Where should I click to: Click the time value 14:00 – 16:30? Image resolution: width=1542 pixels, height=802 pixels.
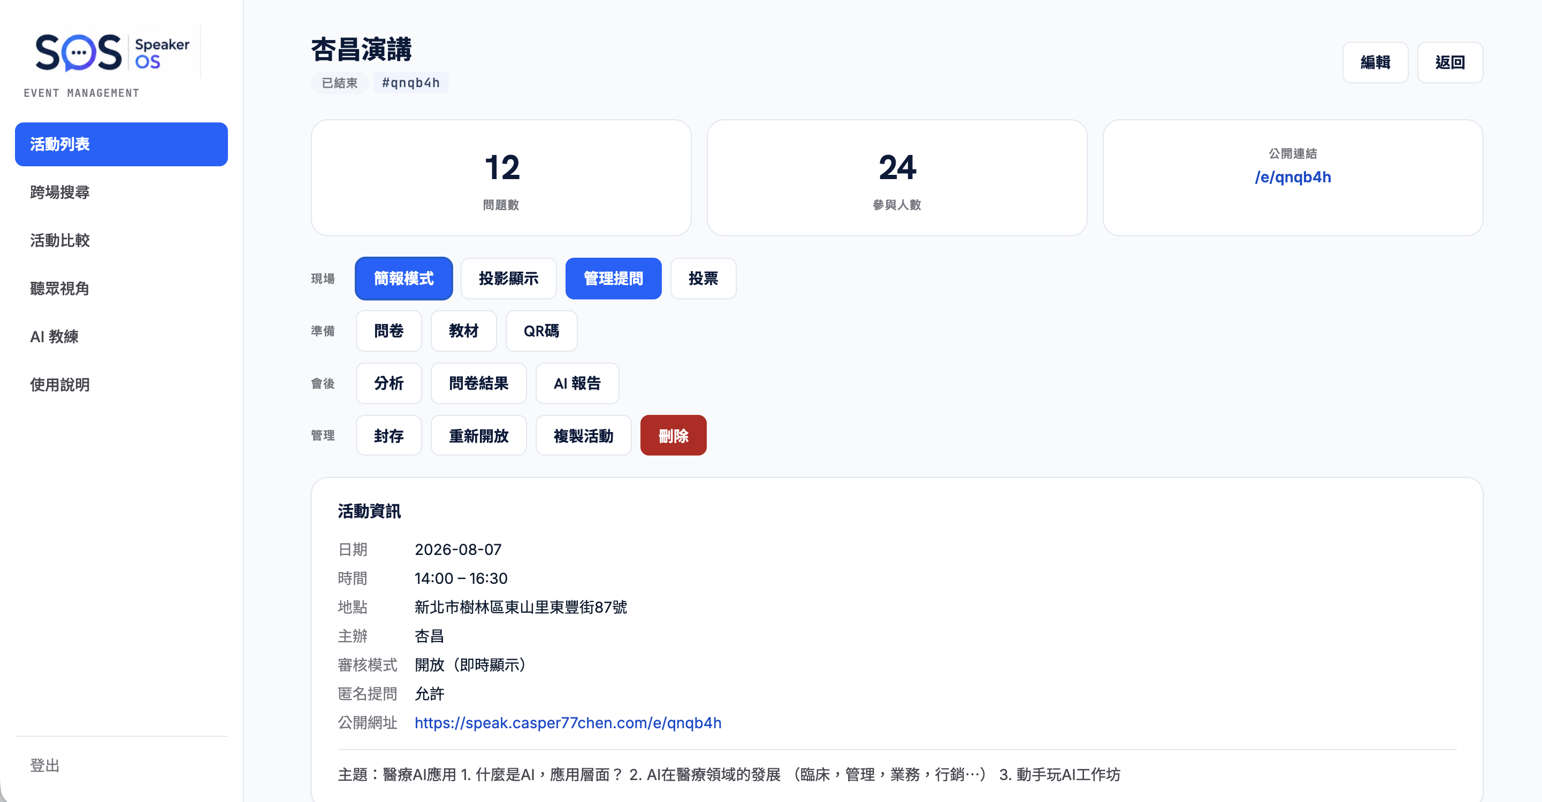[461, 579]
